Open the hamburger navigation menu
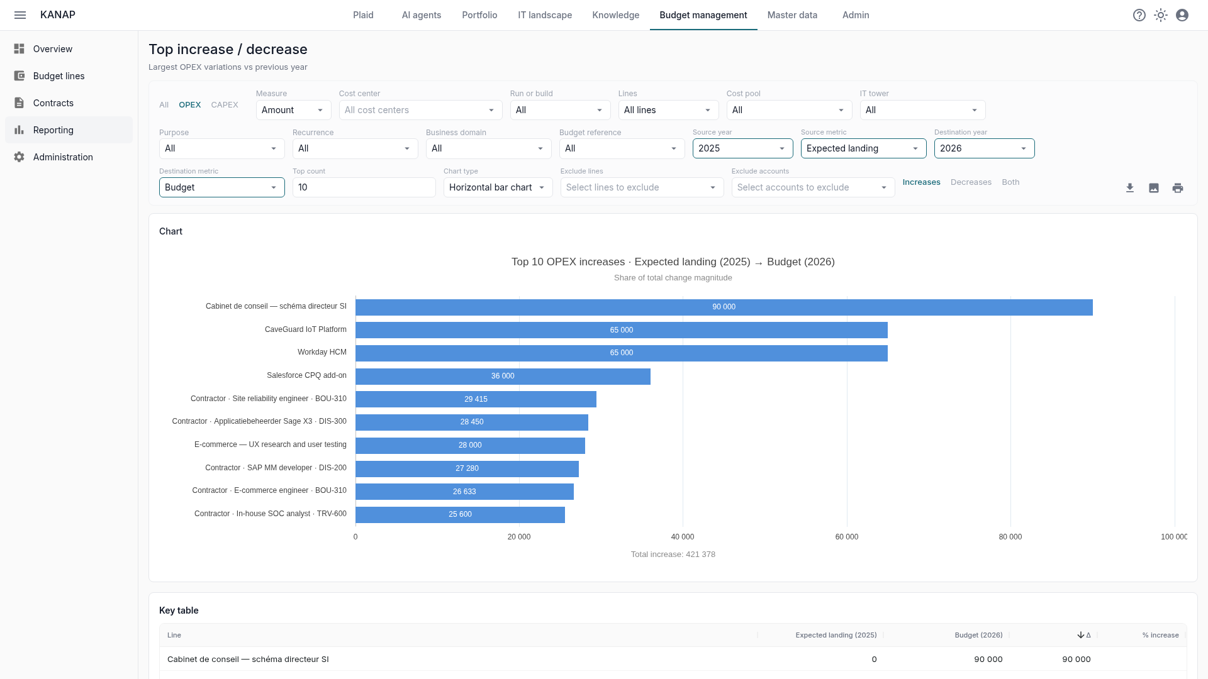The width and height of the screenshot is (1208, 679). (x=20, y=15)
